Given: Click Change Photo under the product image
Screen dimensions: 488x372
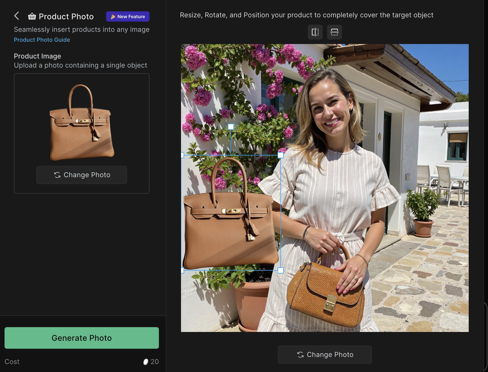Looking at the screenshot, I should [x=82, y=175].
